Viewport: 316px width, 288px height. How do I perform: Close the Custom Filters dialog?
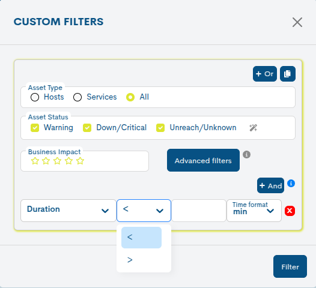click(x=297, y=22)
